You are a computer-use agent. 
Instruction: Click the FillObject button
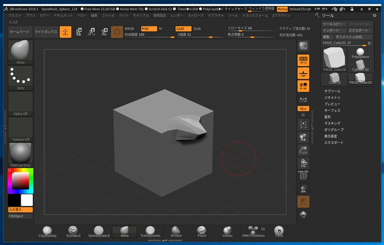point(20,216)
